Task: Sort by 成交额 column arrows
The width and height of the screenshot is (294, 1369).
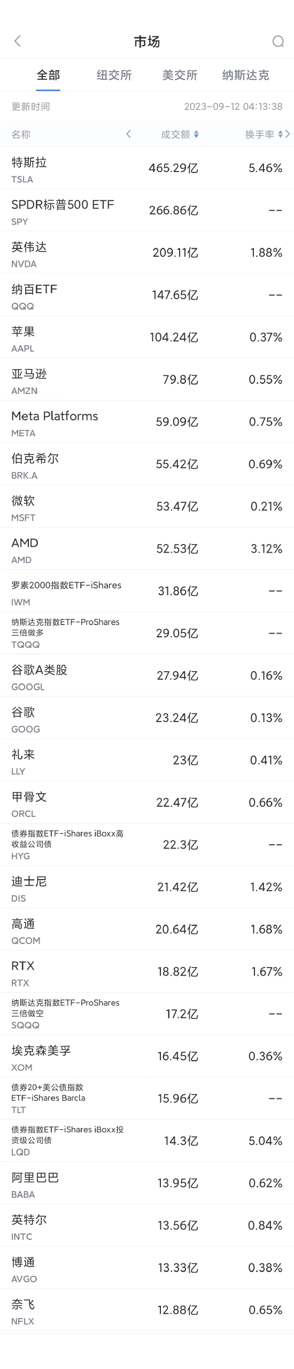Action: click(x=197, y=135)
